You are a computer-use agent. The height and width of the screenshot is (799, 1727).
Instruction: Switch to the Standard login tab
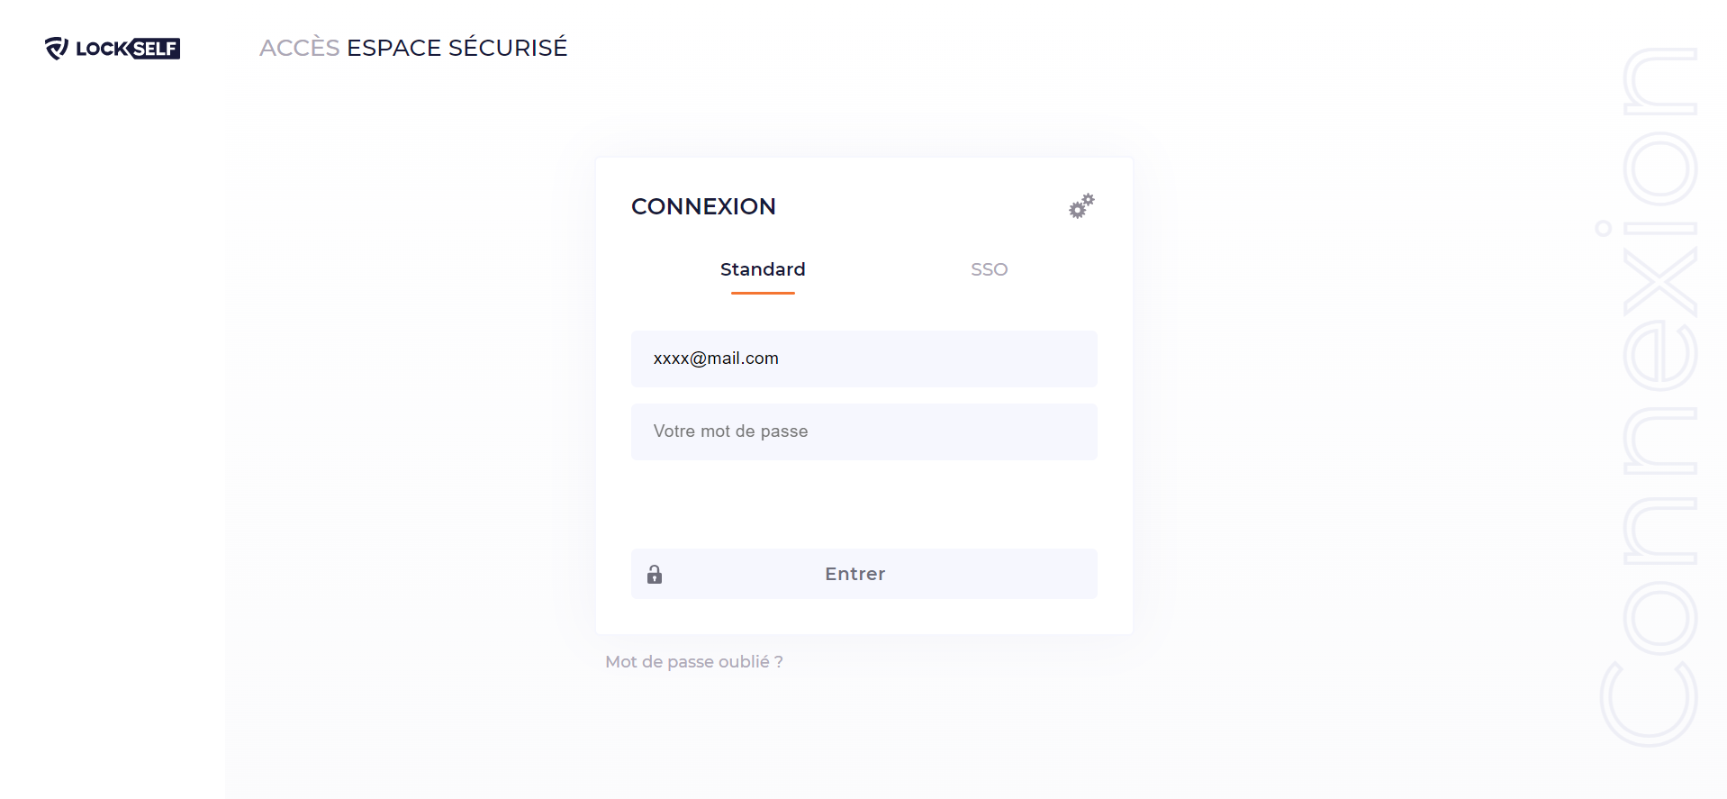click(x=763, y=269)
